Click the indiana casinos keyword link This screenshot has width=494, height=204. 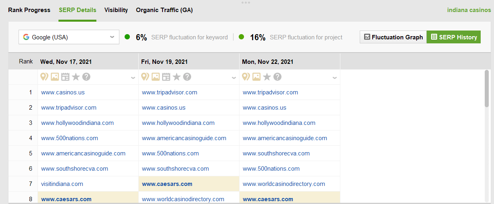click(469, 10)
